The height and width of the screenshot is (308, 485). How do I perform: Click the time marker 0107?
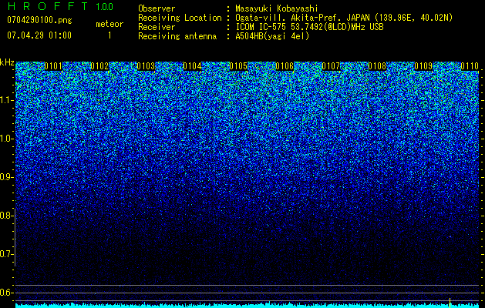pyautogui.click(x=331, y=66)
